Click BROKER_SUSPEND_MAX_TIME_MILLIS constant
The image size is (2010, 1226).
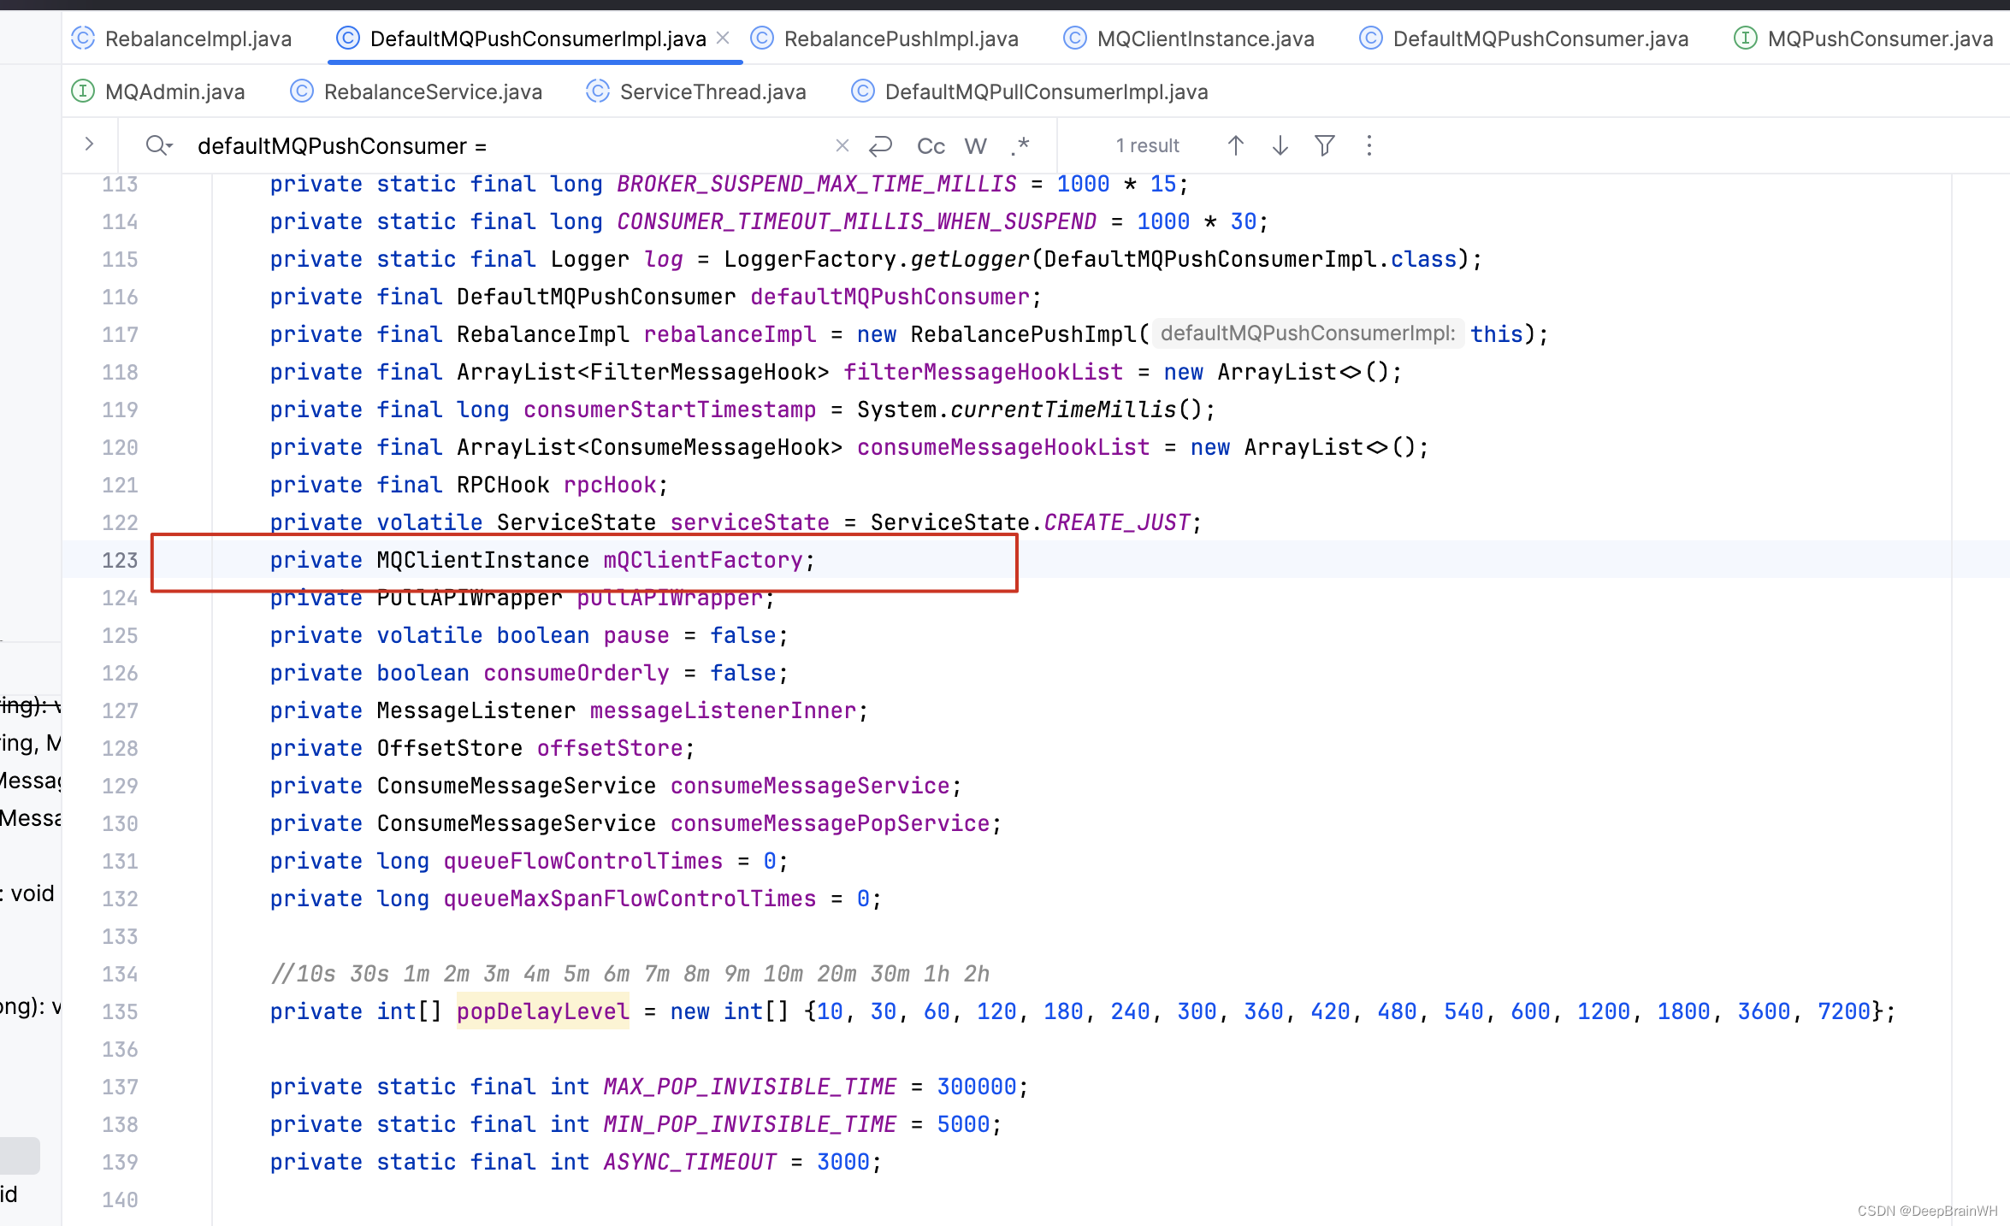click(x=817, y=184)
